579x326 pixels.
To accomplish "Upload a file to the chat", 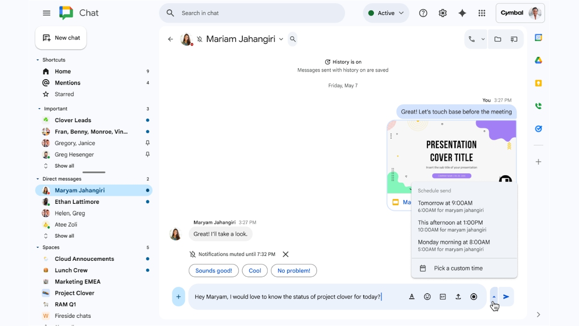I will tap(458, 297).
